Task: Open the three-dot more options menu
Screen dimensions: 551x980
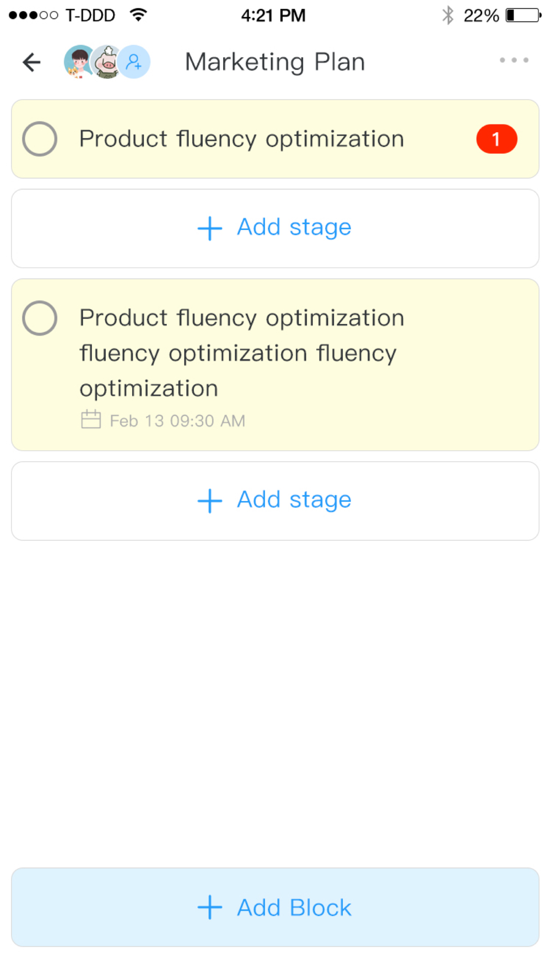Action: coord(514,60)
